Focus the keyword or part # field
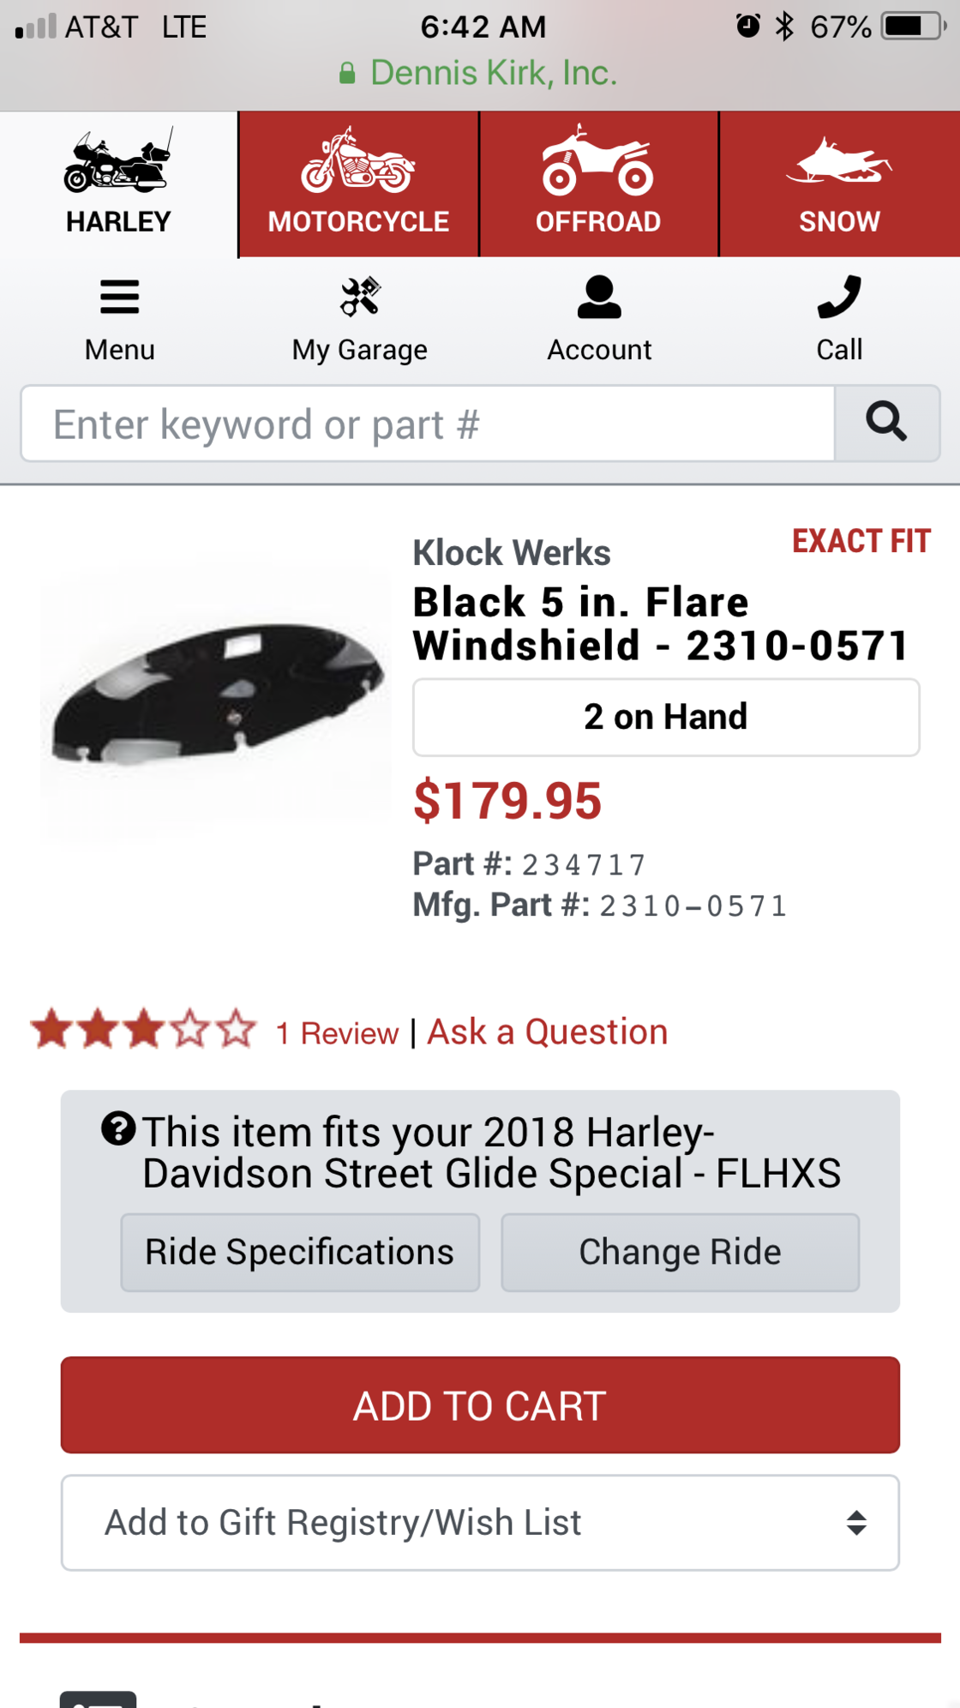The height and width of the screenshot is (1708, 960). 428,424
